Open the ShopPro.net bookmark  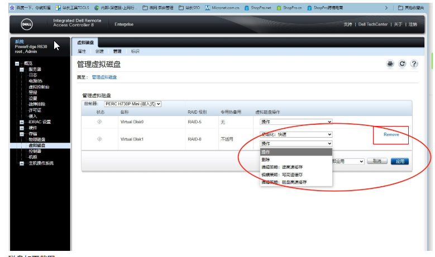[x=259, y=8]
